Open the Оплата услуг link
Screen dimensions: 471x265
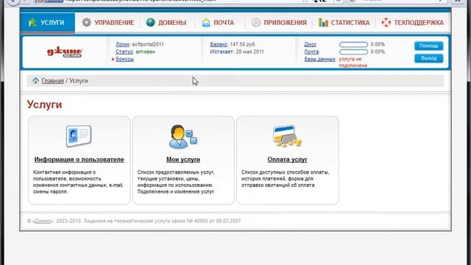[288, 160]
